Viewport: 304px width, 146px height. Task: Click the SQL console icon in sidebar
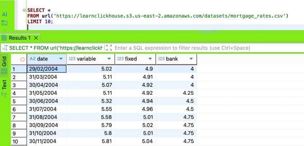click(5, 23)
